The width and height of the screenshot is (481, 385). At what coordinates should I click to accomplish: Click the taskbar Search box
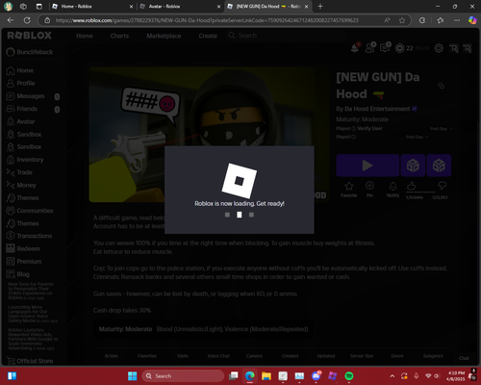183,376
